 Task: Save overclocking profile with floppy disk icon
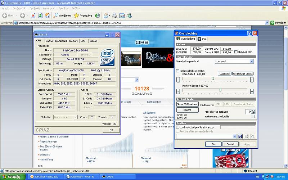240,136
